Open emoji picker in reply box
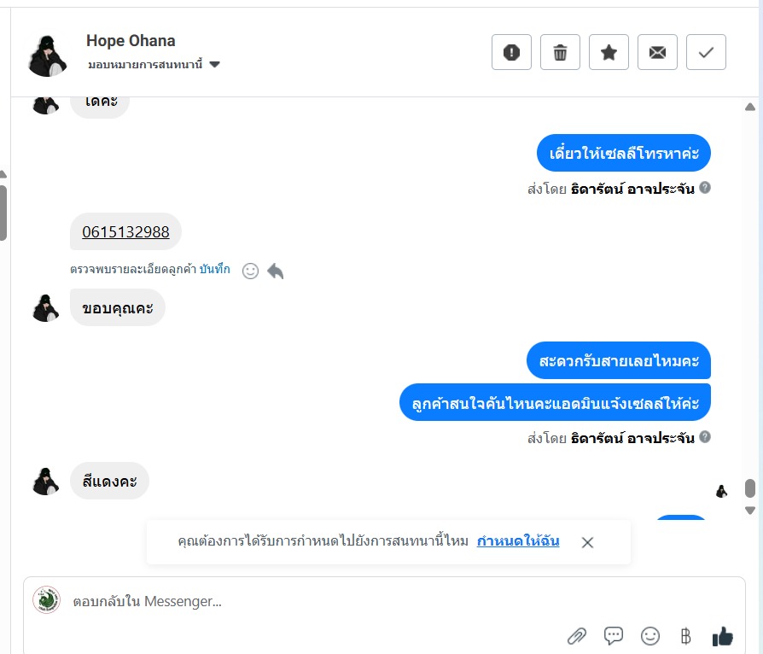Screen dimensions: 763x654 pos(650,635)
